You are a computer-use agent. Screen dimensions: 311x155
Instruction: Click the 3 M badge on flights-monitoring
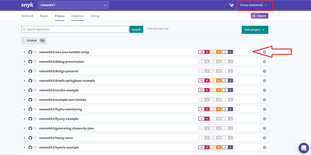(x=216, y=109)
